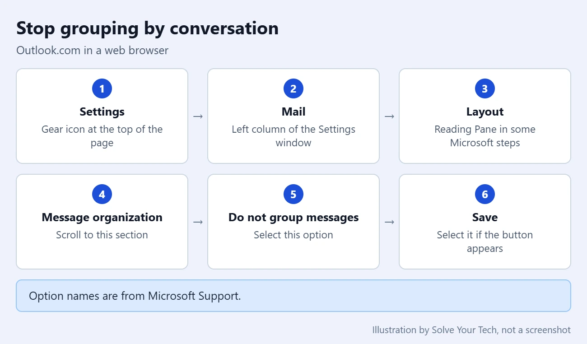Click the "Layout" heading in step three

tap(485, 112)
